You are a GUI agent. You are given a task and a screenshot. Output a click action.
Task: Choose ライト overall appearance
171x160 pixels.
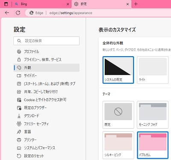coord(153,70)
